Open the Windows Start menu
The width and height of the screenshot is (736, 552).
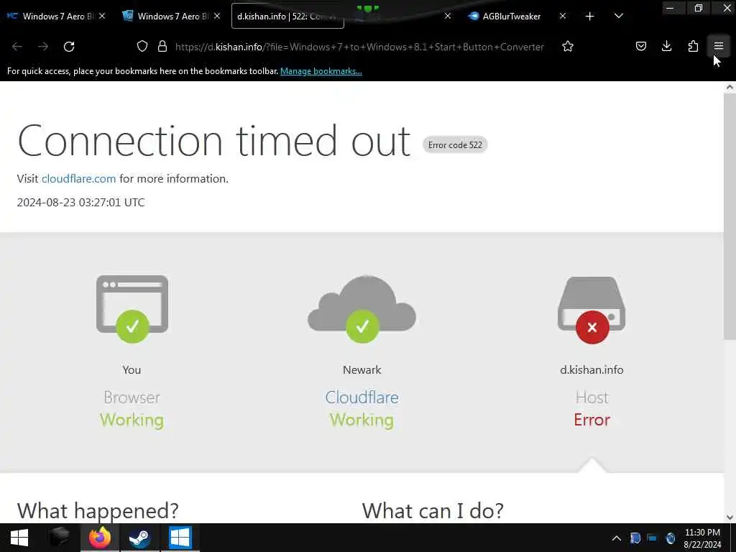(x=19, y=538)
